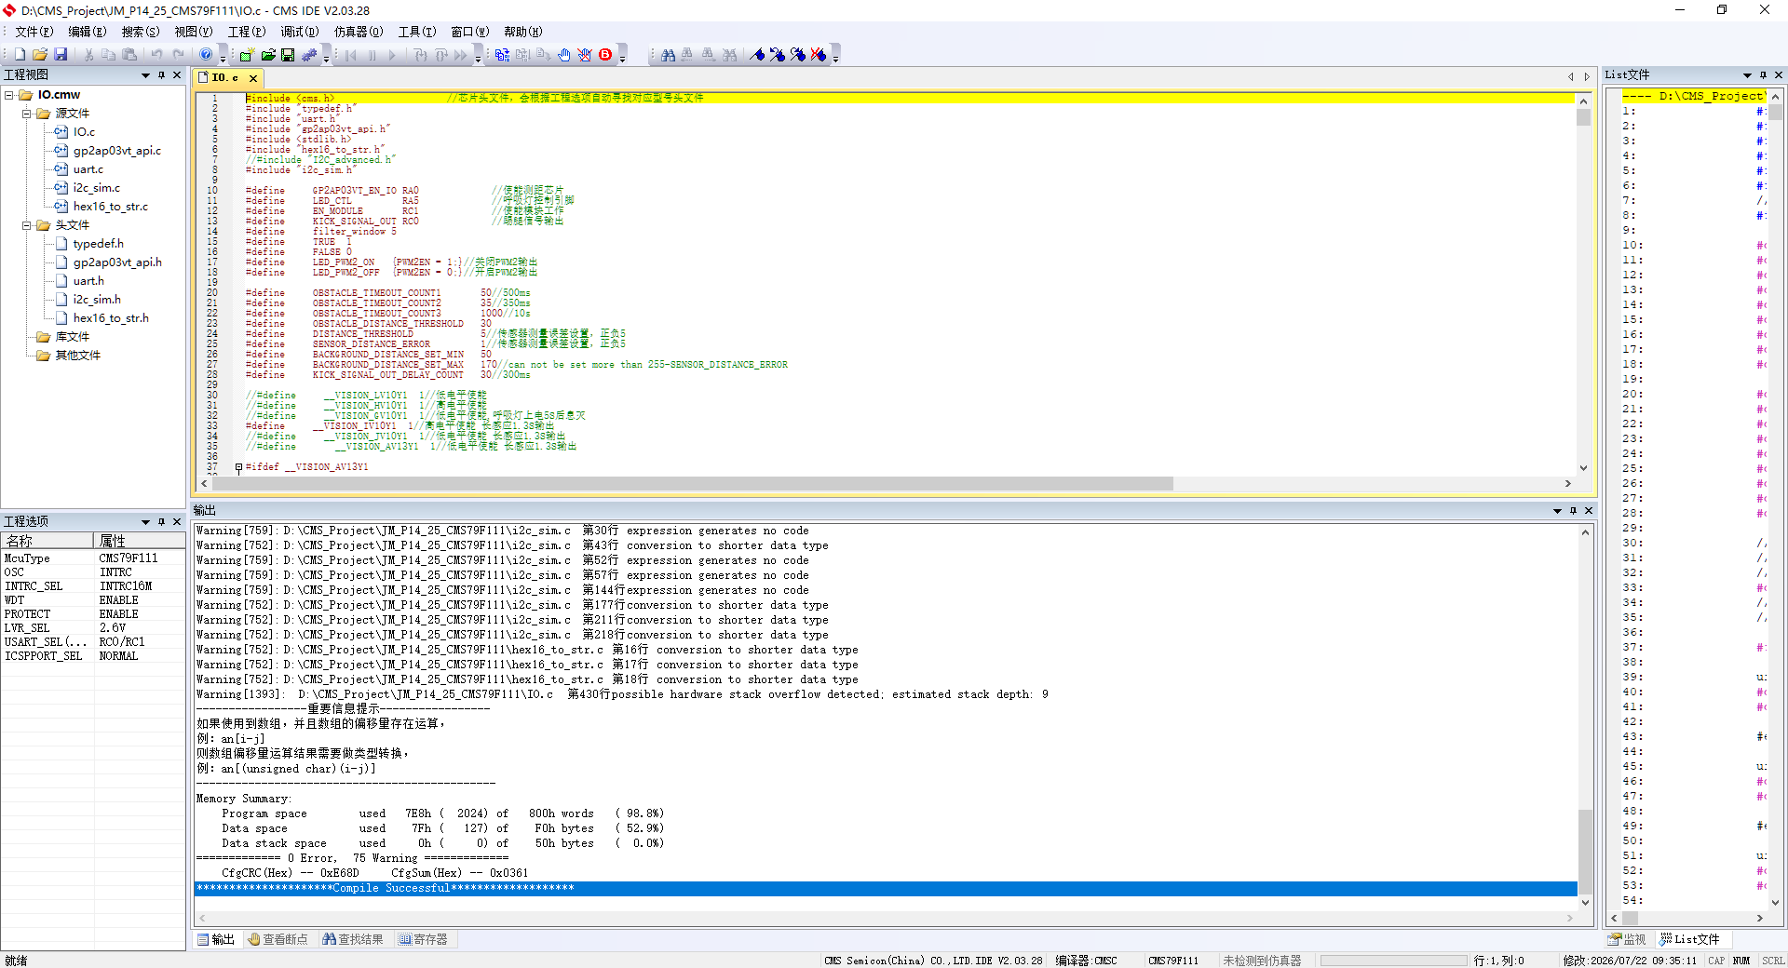Close the IO.c editor tab
Screen dimensions: 1788x968
coord(252,78)
